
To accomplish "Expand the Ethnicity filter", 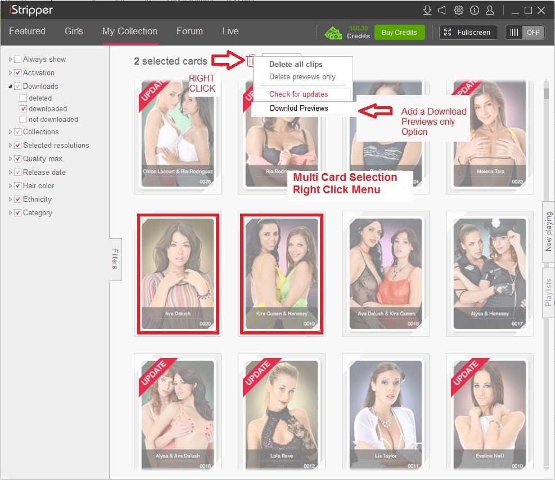I will (x=10, y=199).
